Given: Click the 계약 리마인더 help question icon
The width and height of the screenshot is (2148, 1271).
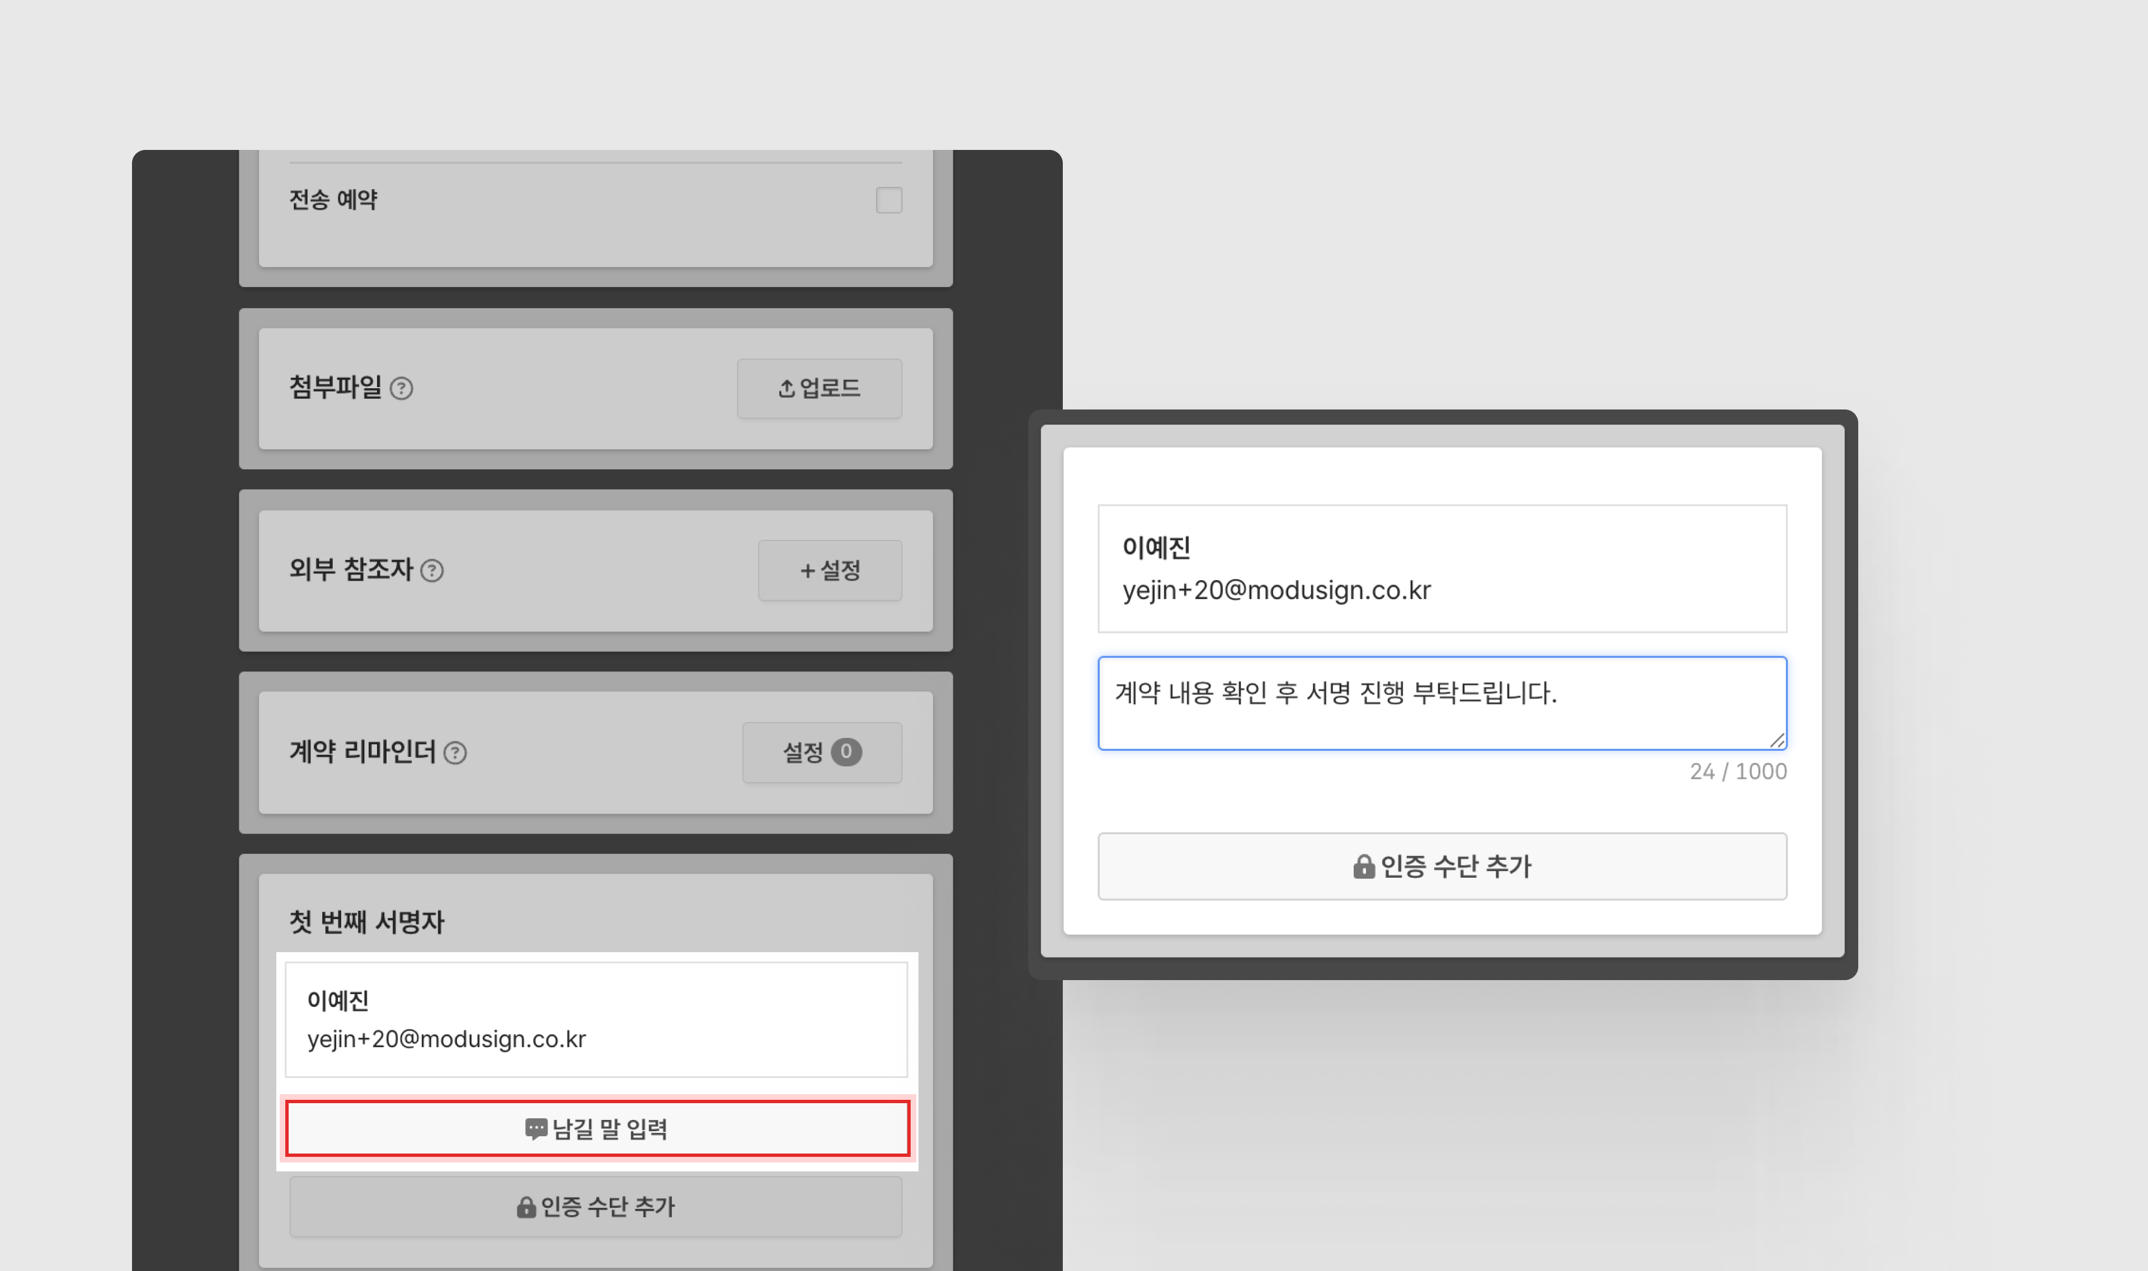Looking at the screenshot, I should 455,753.
